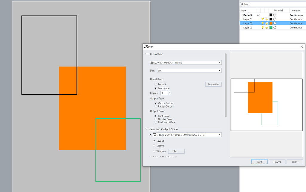Select the Portrait orientation radio button

point(155,84)
